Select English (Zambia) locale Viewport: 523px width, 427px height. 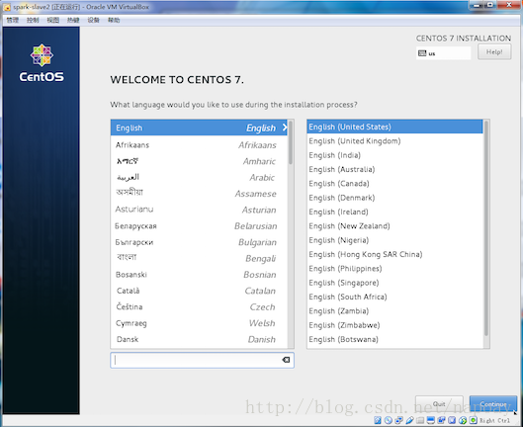click(394, 311)
